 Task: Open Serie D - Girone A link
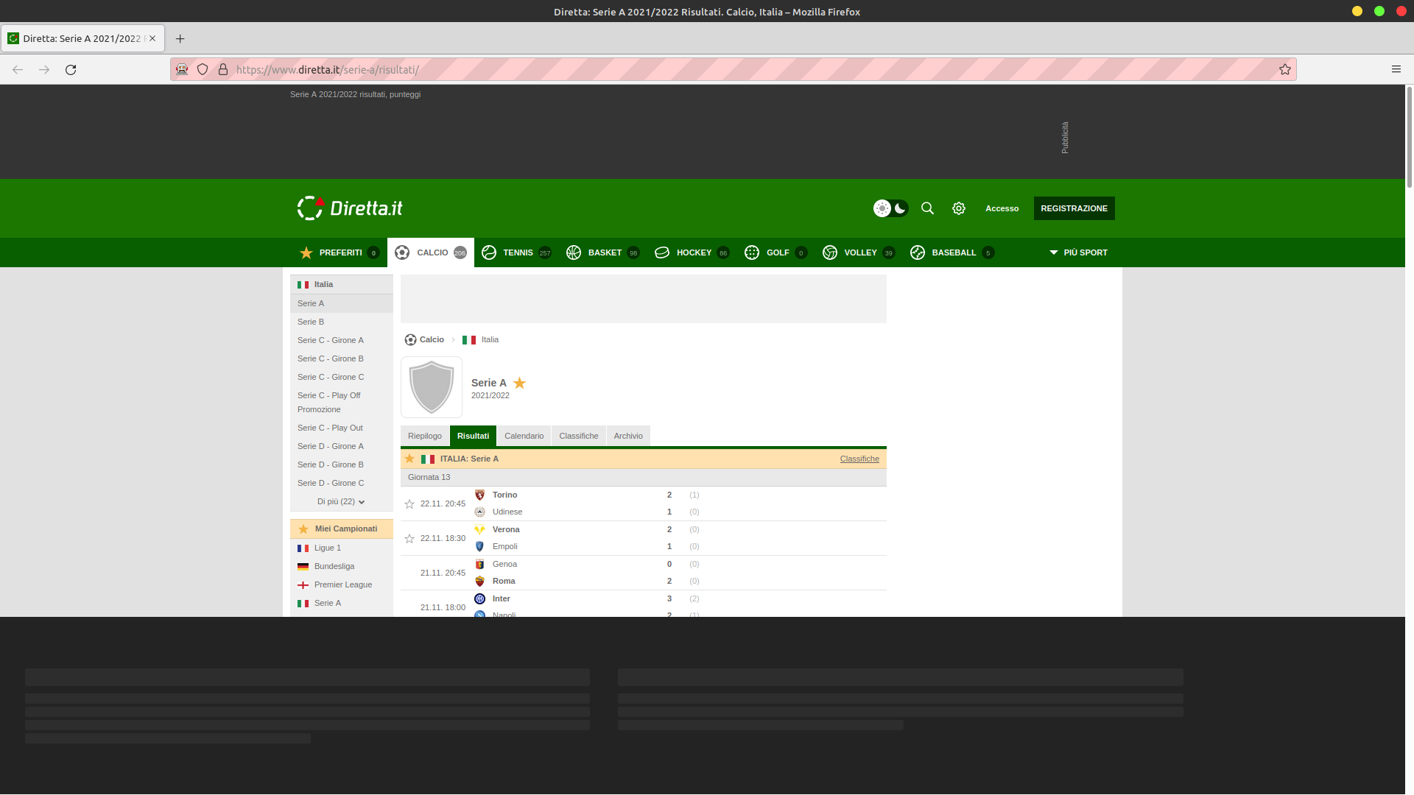click(331, 446)
